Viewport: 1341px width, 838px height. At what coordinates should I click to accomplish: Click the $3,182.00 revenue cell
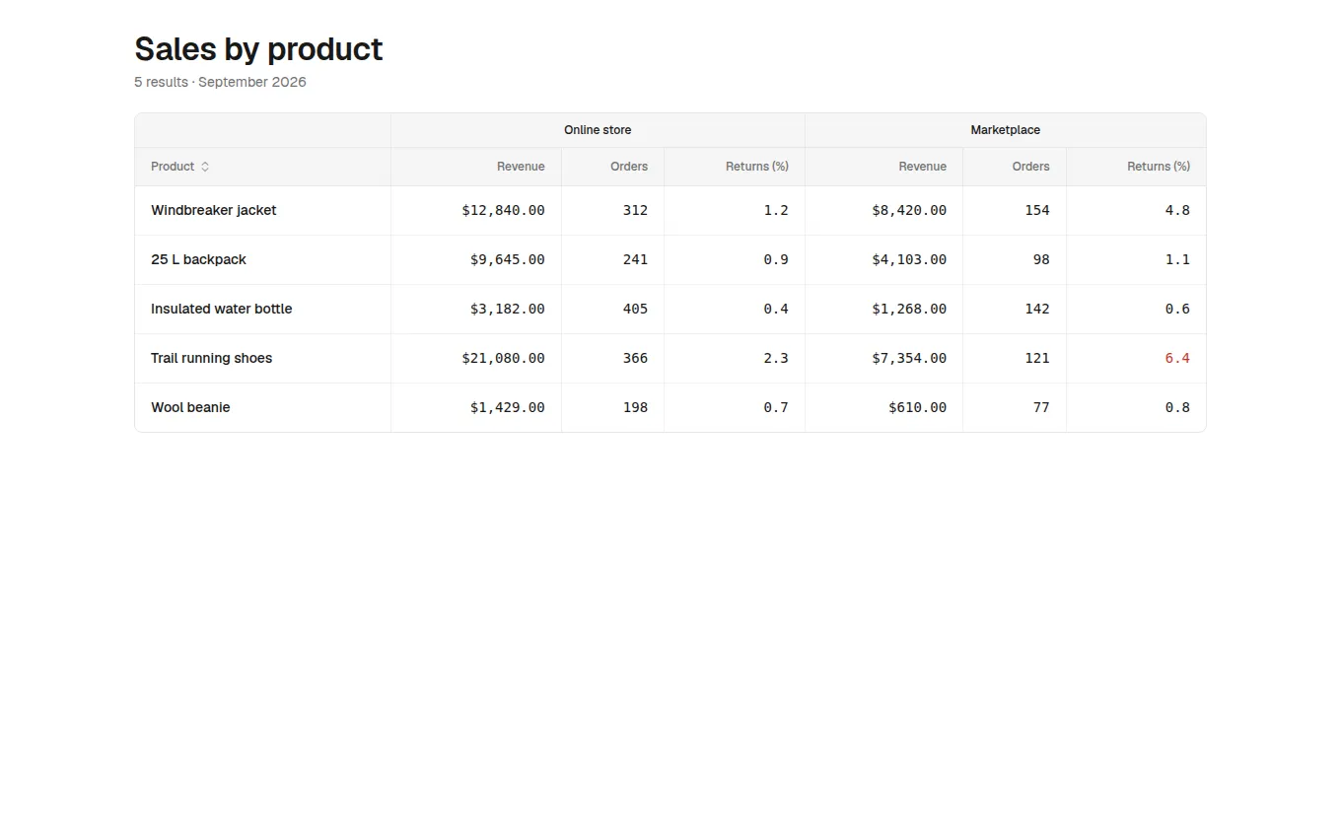[476, 309]
